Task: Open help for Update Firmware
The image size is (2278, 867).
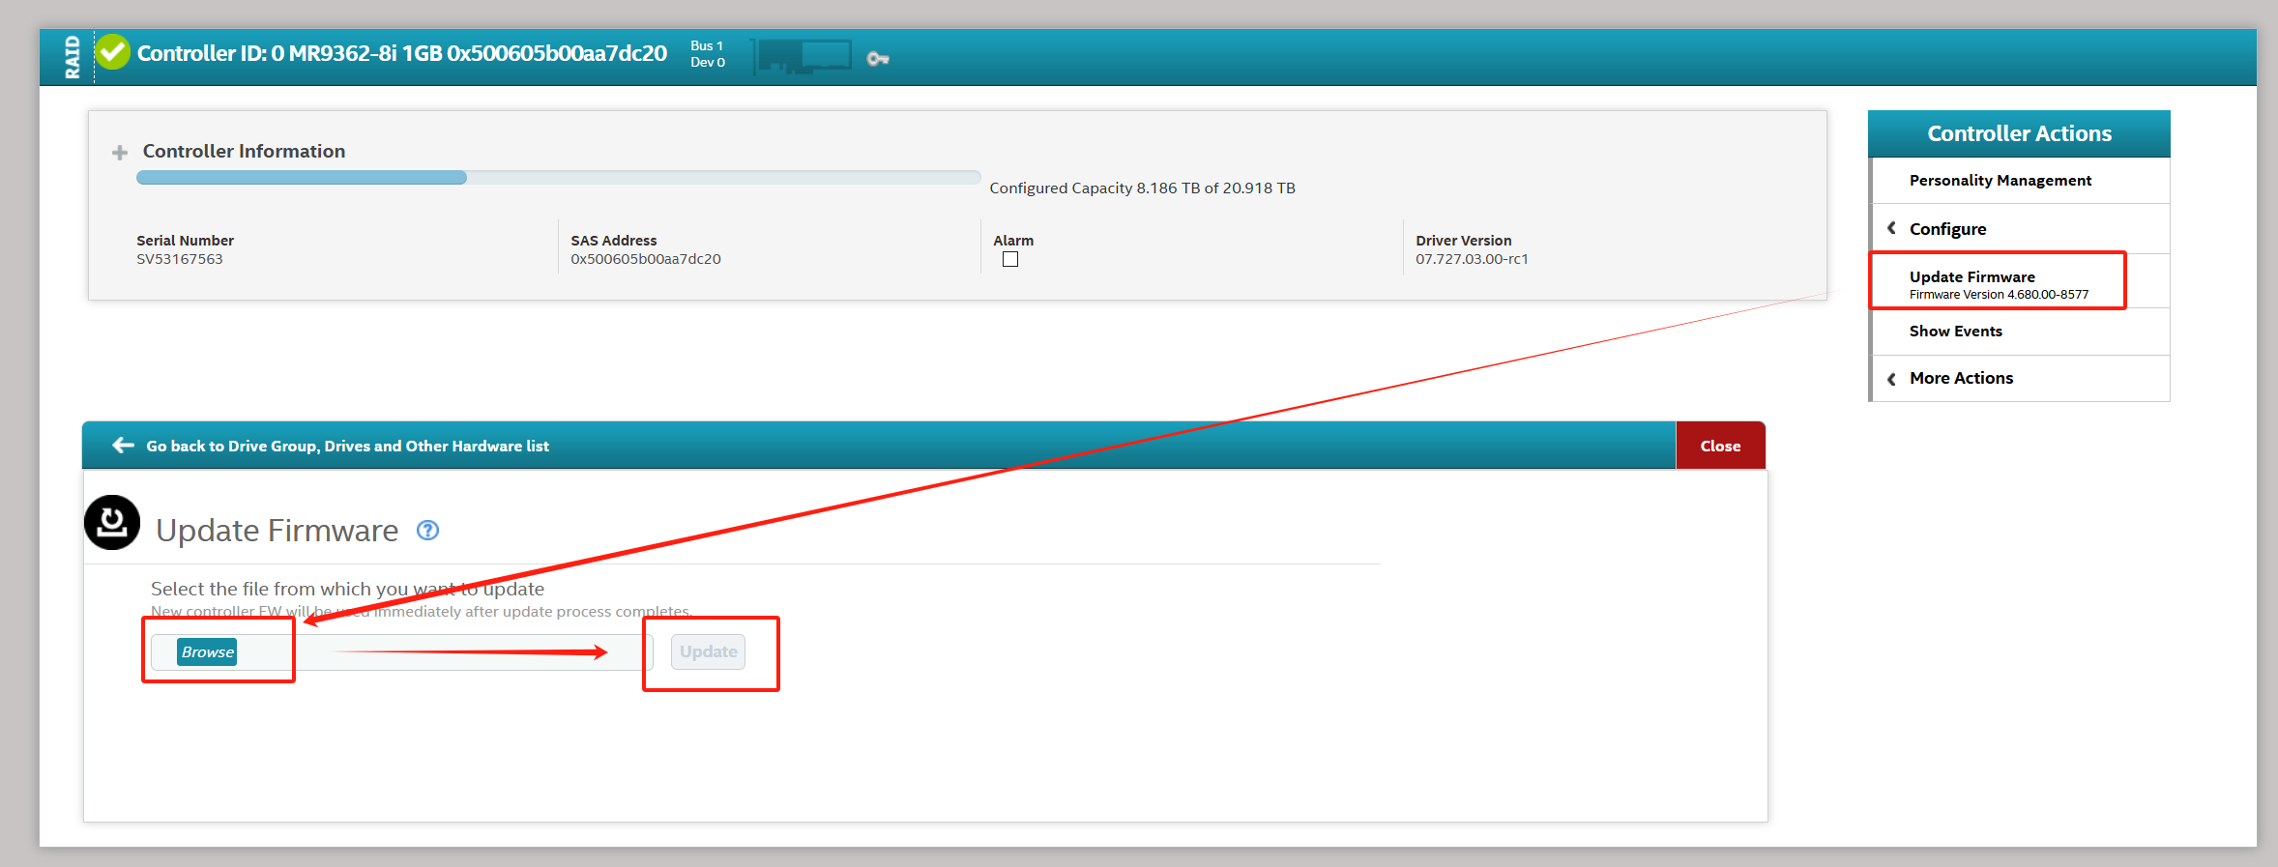Action: click(x=427, y=531)
